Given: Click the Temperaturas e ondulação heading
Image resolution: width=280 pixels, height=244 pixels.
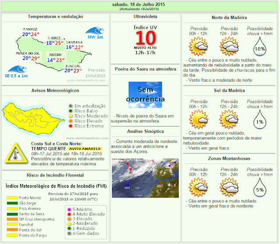Looking at the screenshot, I should 56,17.
